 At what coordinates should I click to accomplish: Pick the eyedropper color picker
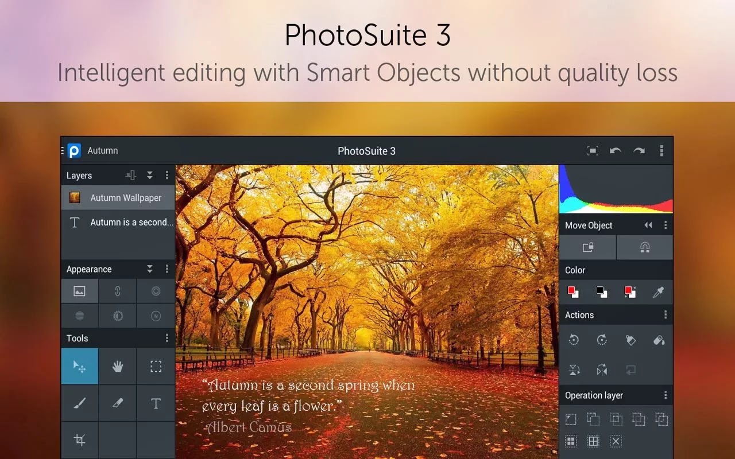(659, 293)
